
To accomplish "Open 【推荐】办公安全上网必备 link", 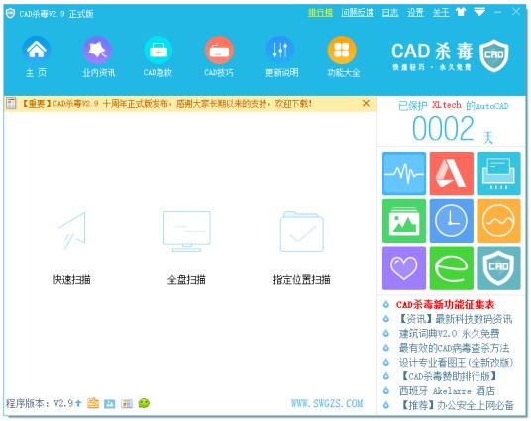I will (456, 405).
